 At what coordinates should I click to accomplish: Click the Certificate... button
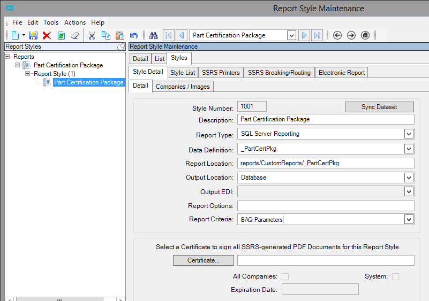[x=203, y=260]
